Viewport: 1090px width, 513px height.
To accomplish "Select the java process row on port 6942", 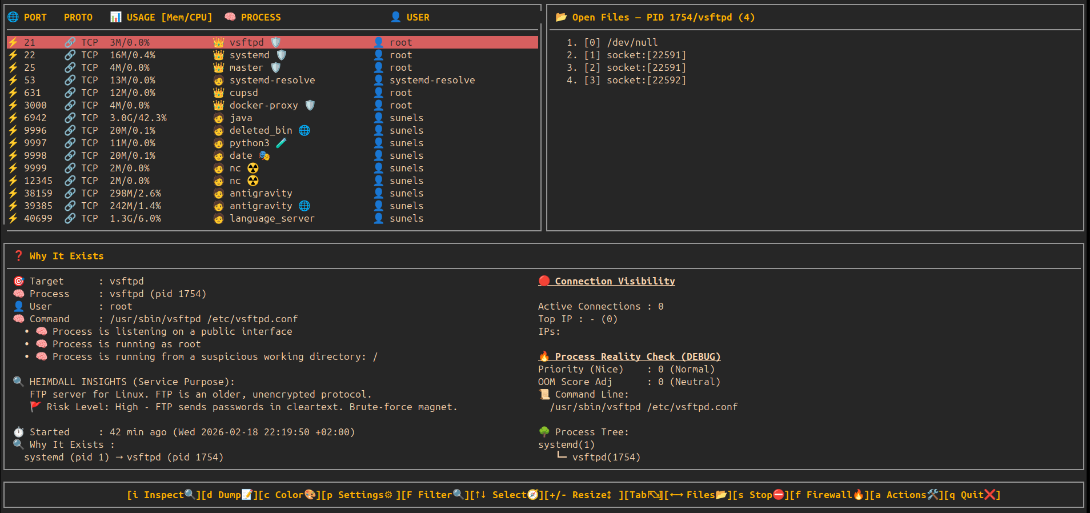I will [x=241, y=118].
